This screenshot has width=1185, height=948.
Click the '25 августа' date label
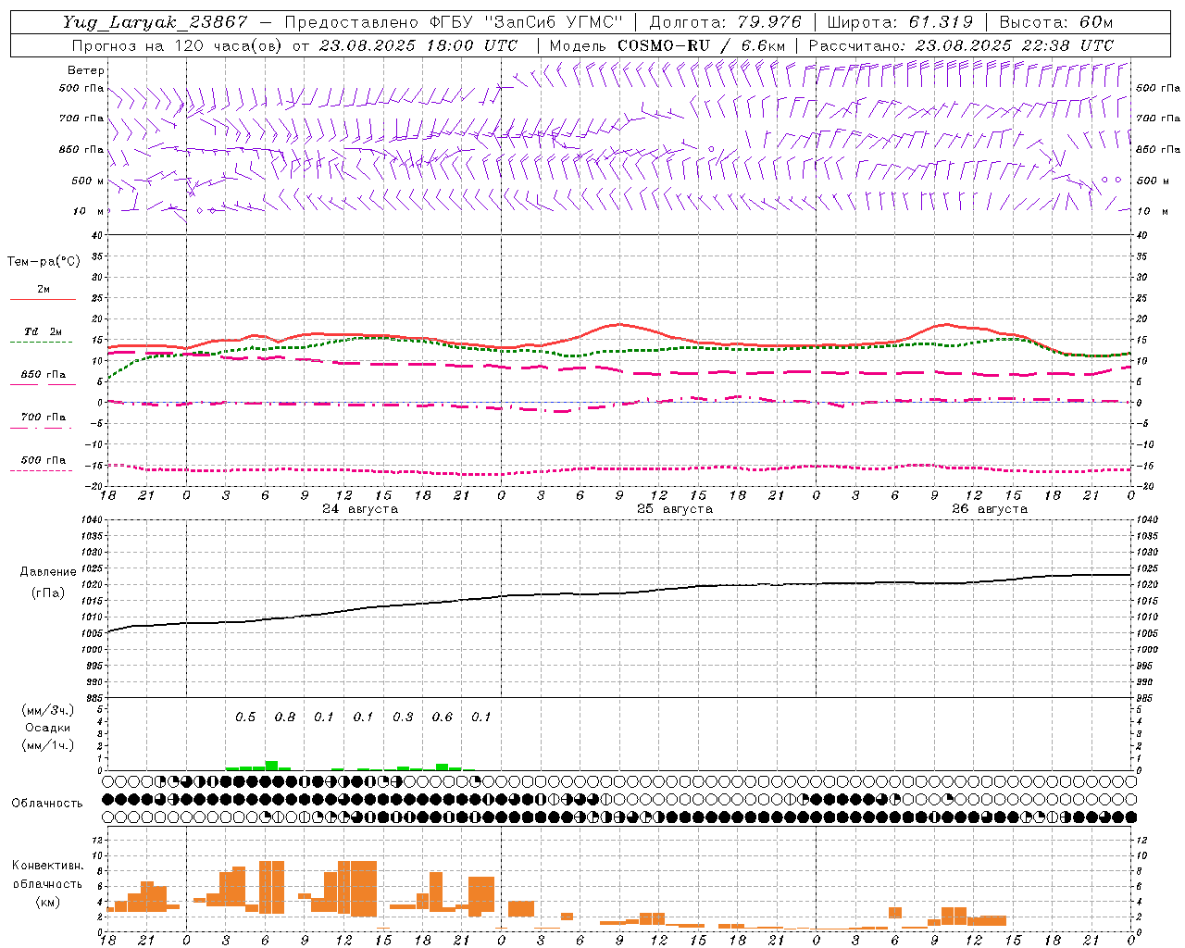[675, 509]
